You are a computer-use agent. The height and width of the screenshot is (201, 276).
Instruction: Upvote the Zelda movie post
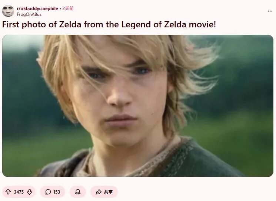pyautogui.click(x=8, y=192)
